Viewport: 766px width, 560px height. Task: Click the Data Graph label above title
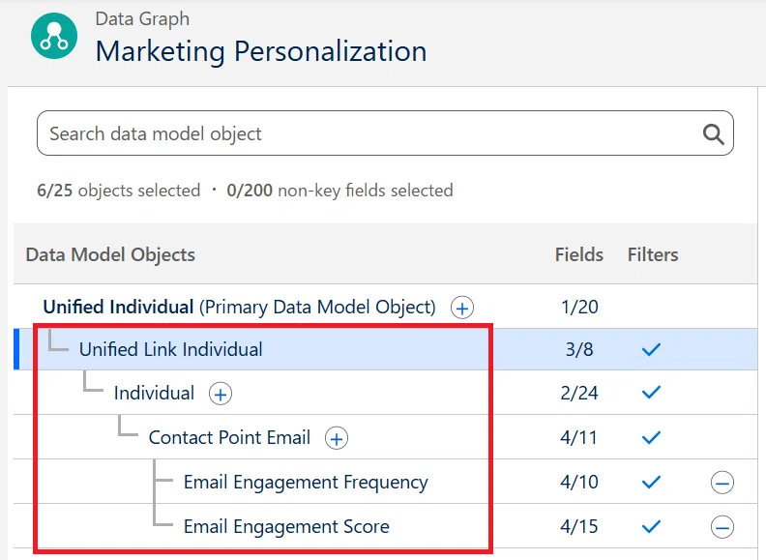click(142, 19)
